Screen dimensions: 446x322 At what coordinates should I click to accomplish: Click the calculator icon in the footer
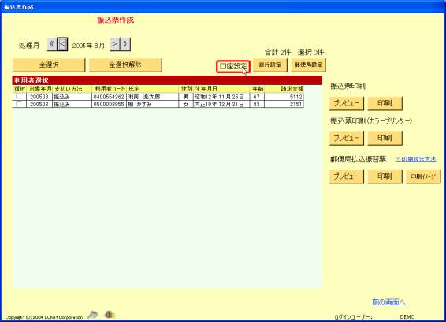(x=93, y=315)
